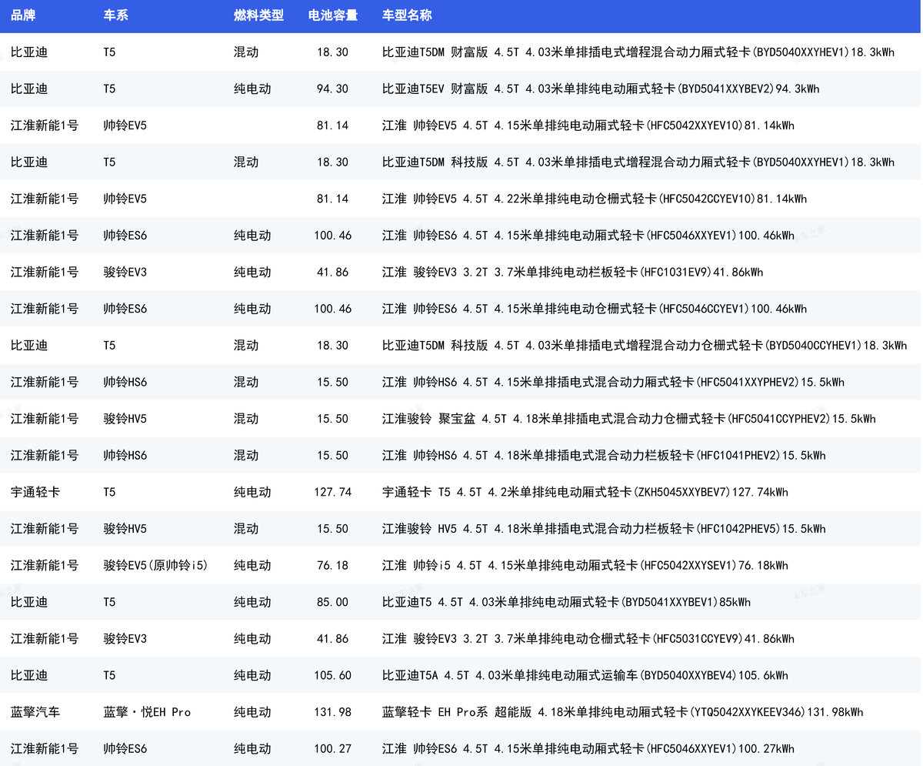
Task: Click 18.30 in the BYD5040CCYHEV1 row
Action: [333, 346]
